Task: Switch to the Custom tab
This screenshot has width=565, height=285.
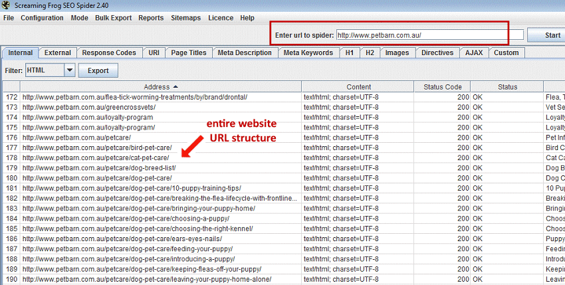Action: coord(507,52)
